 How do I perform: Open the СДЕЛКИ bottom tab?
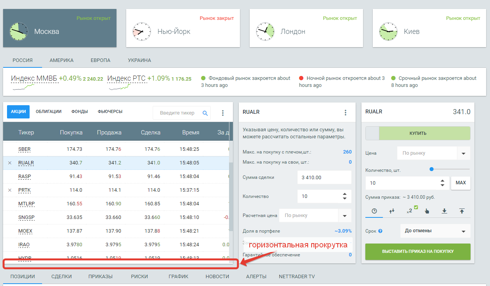[62, 277]
